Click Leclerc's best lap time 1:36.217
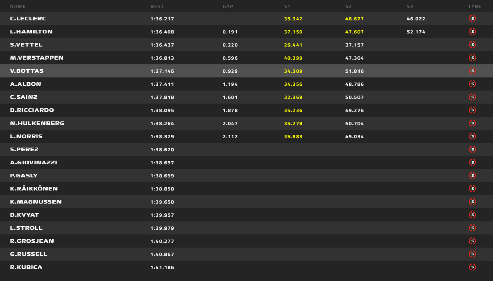The width and height of the screenshot is (493, 281). click(162, 19)
